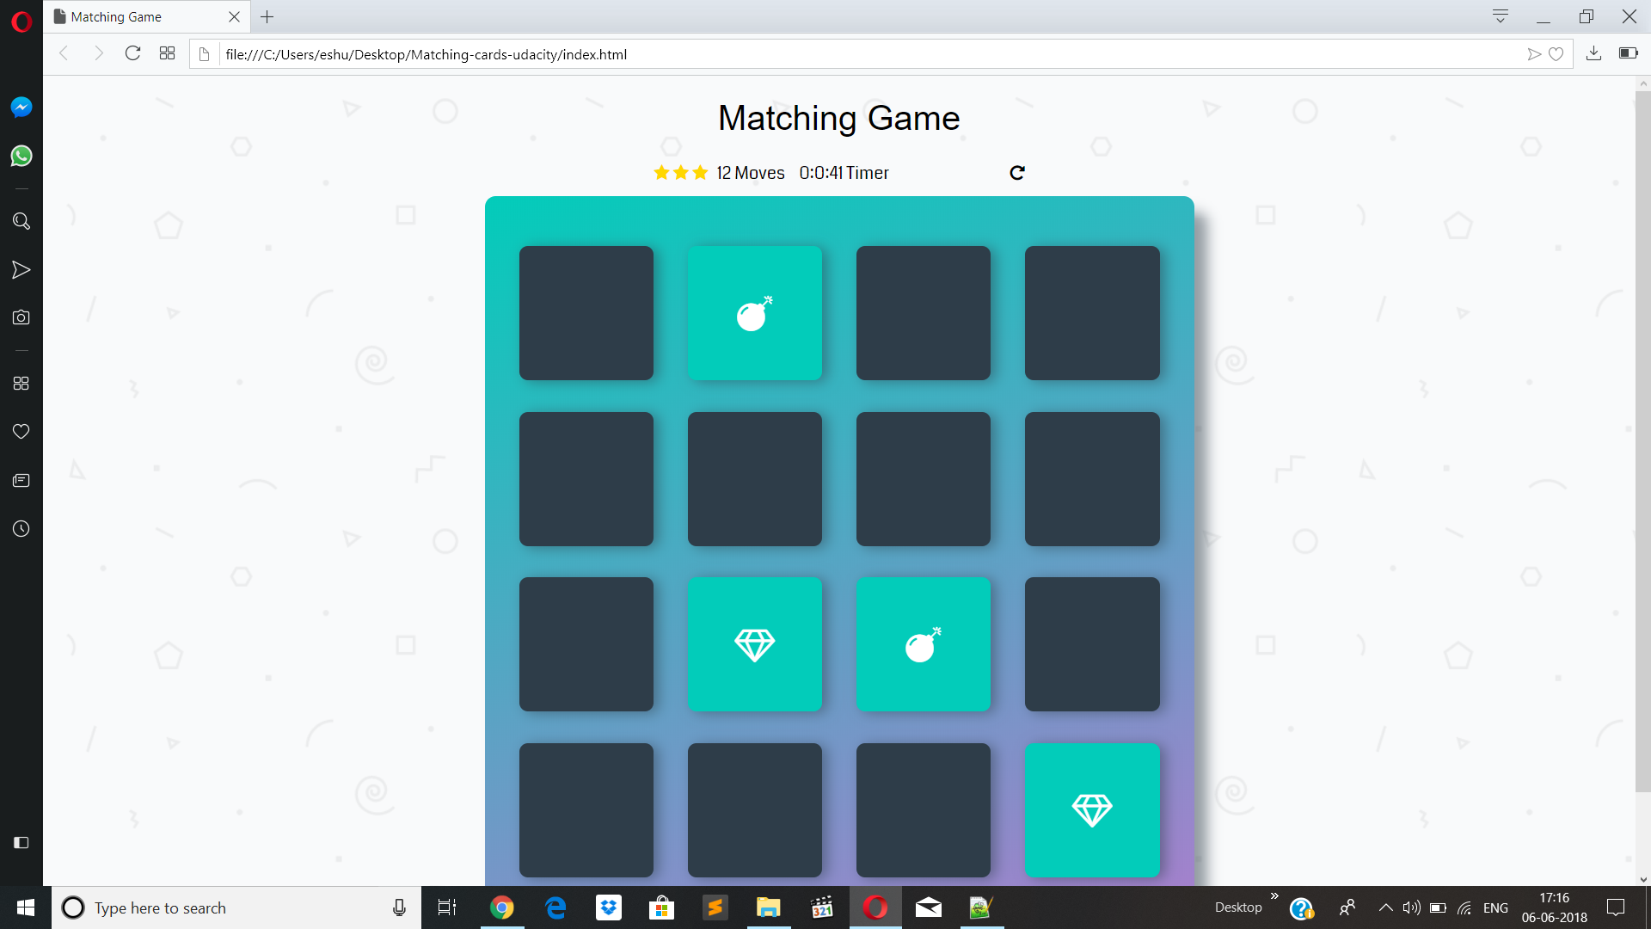Open the personal news sidebar icon
This screenshot has width=1651, height=929.
coord(21,480)
